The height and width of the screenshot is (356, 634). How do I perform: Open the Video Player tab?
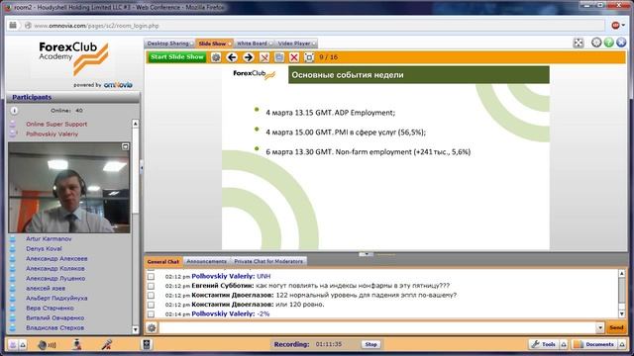(296, 44)
